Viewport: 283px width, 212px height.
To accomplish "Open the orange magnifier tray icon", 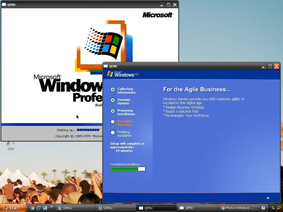I will tap(279, 208).
